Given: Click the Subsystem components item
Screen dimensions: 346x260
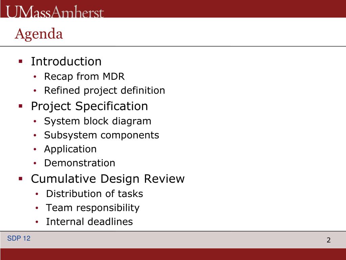Looking at the screenshot, I should 101,135.
